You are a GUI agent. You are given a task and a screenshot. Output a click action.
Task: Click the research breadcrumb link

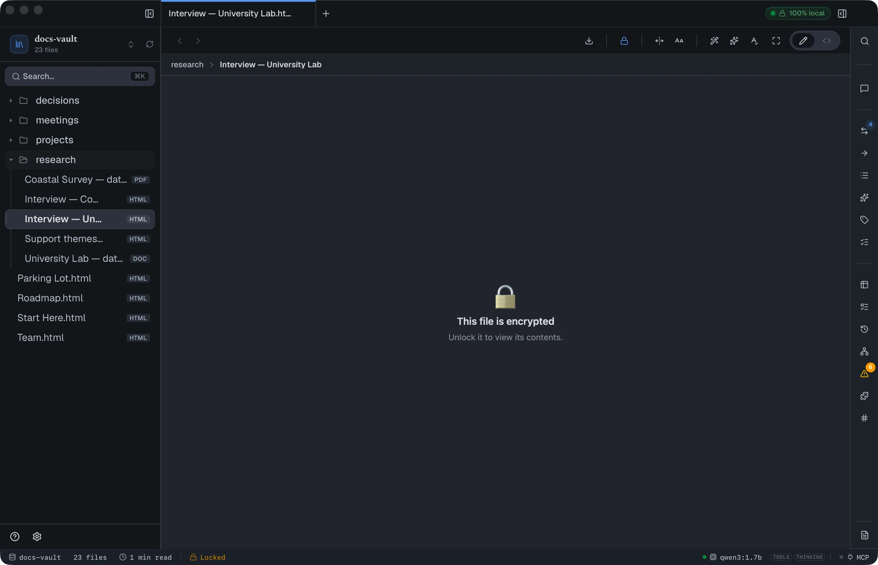point(187,65)
